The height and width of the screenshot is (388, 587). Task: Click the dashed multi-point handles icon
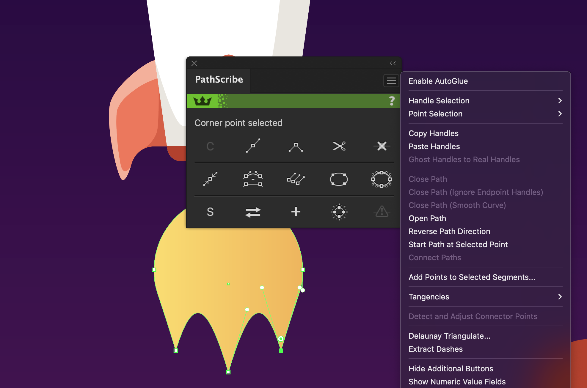point(296,179)
